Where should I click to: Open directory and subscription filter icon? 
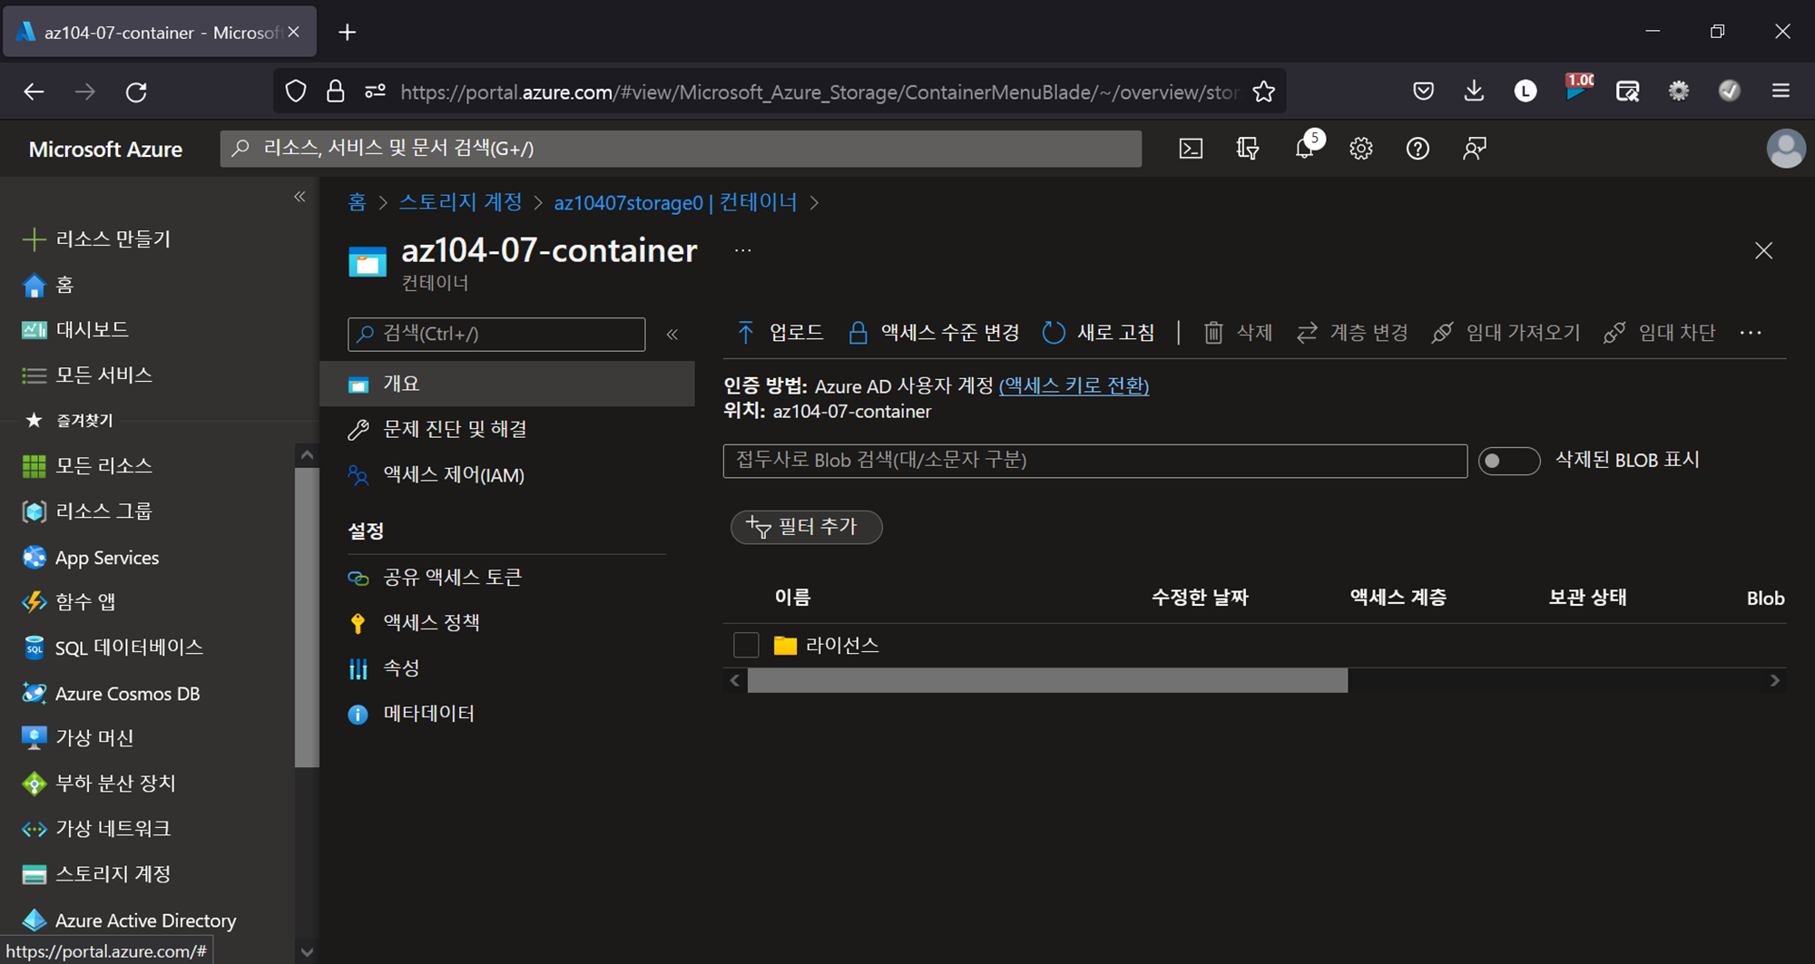click(1248, 149)
